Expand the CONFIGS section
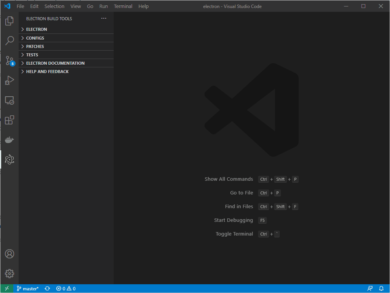 click(x=35, y=38)
